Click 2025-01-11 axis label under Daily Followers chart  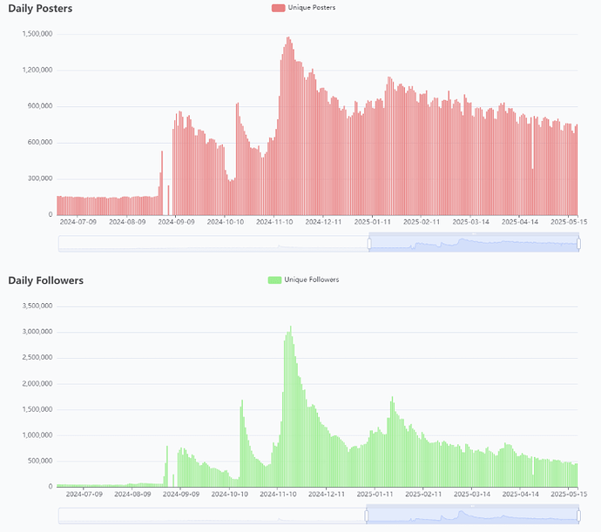[372, 495]
